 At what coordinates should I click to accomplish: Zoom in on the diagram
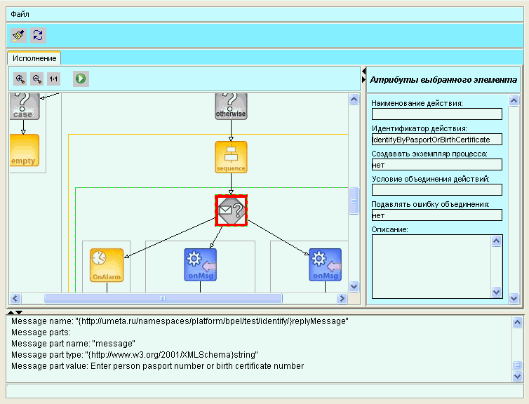(20, 79)
